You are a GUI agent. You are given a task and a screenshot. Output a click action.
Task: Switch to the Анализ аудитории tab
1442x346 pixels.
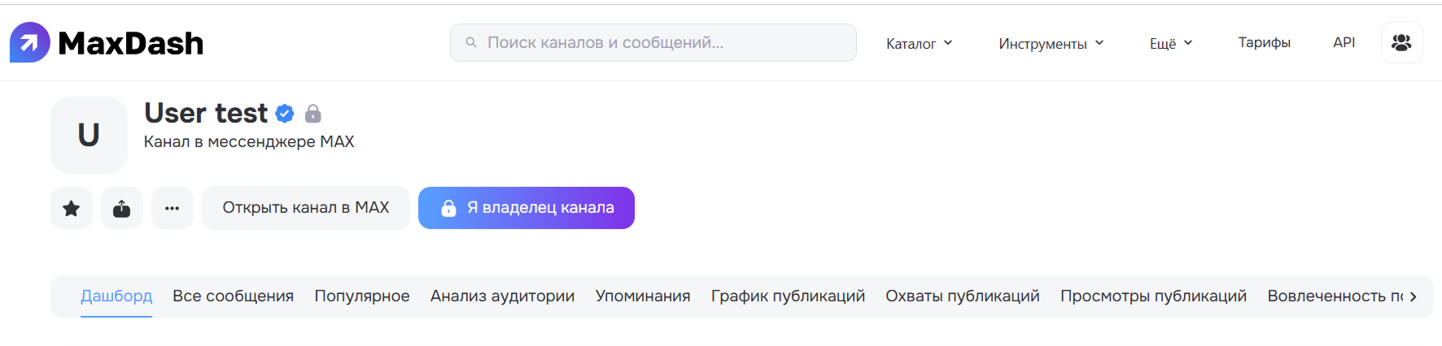click(x=502, y=296)
